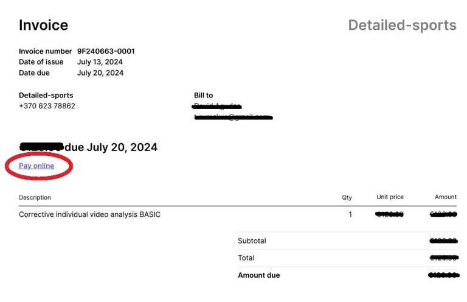Click the Total row label

[246, 258]
